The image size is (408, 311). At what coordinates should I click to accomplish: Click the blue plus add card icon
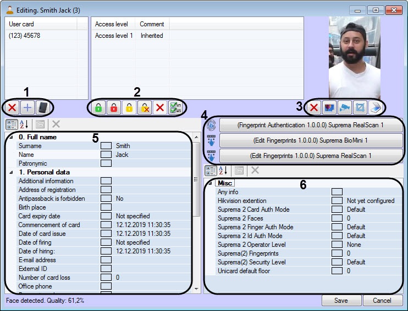coord(27,108)
